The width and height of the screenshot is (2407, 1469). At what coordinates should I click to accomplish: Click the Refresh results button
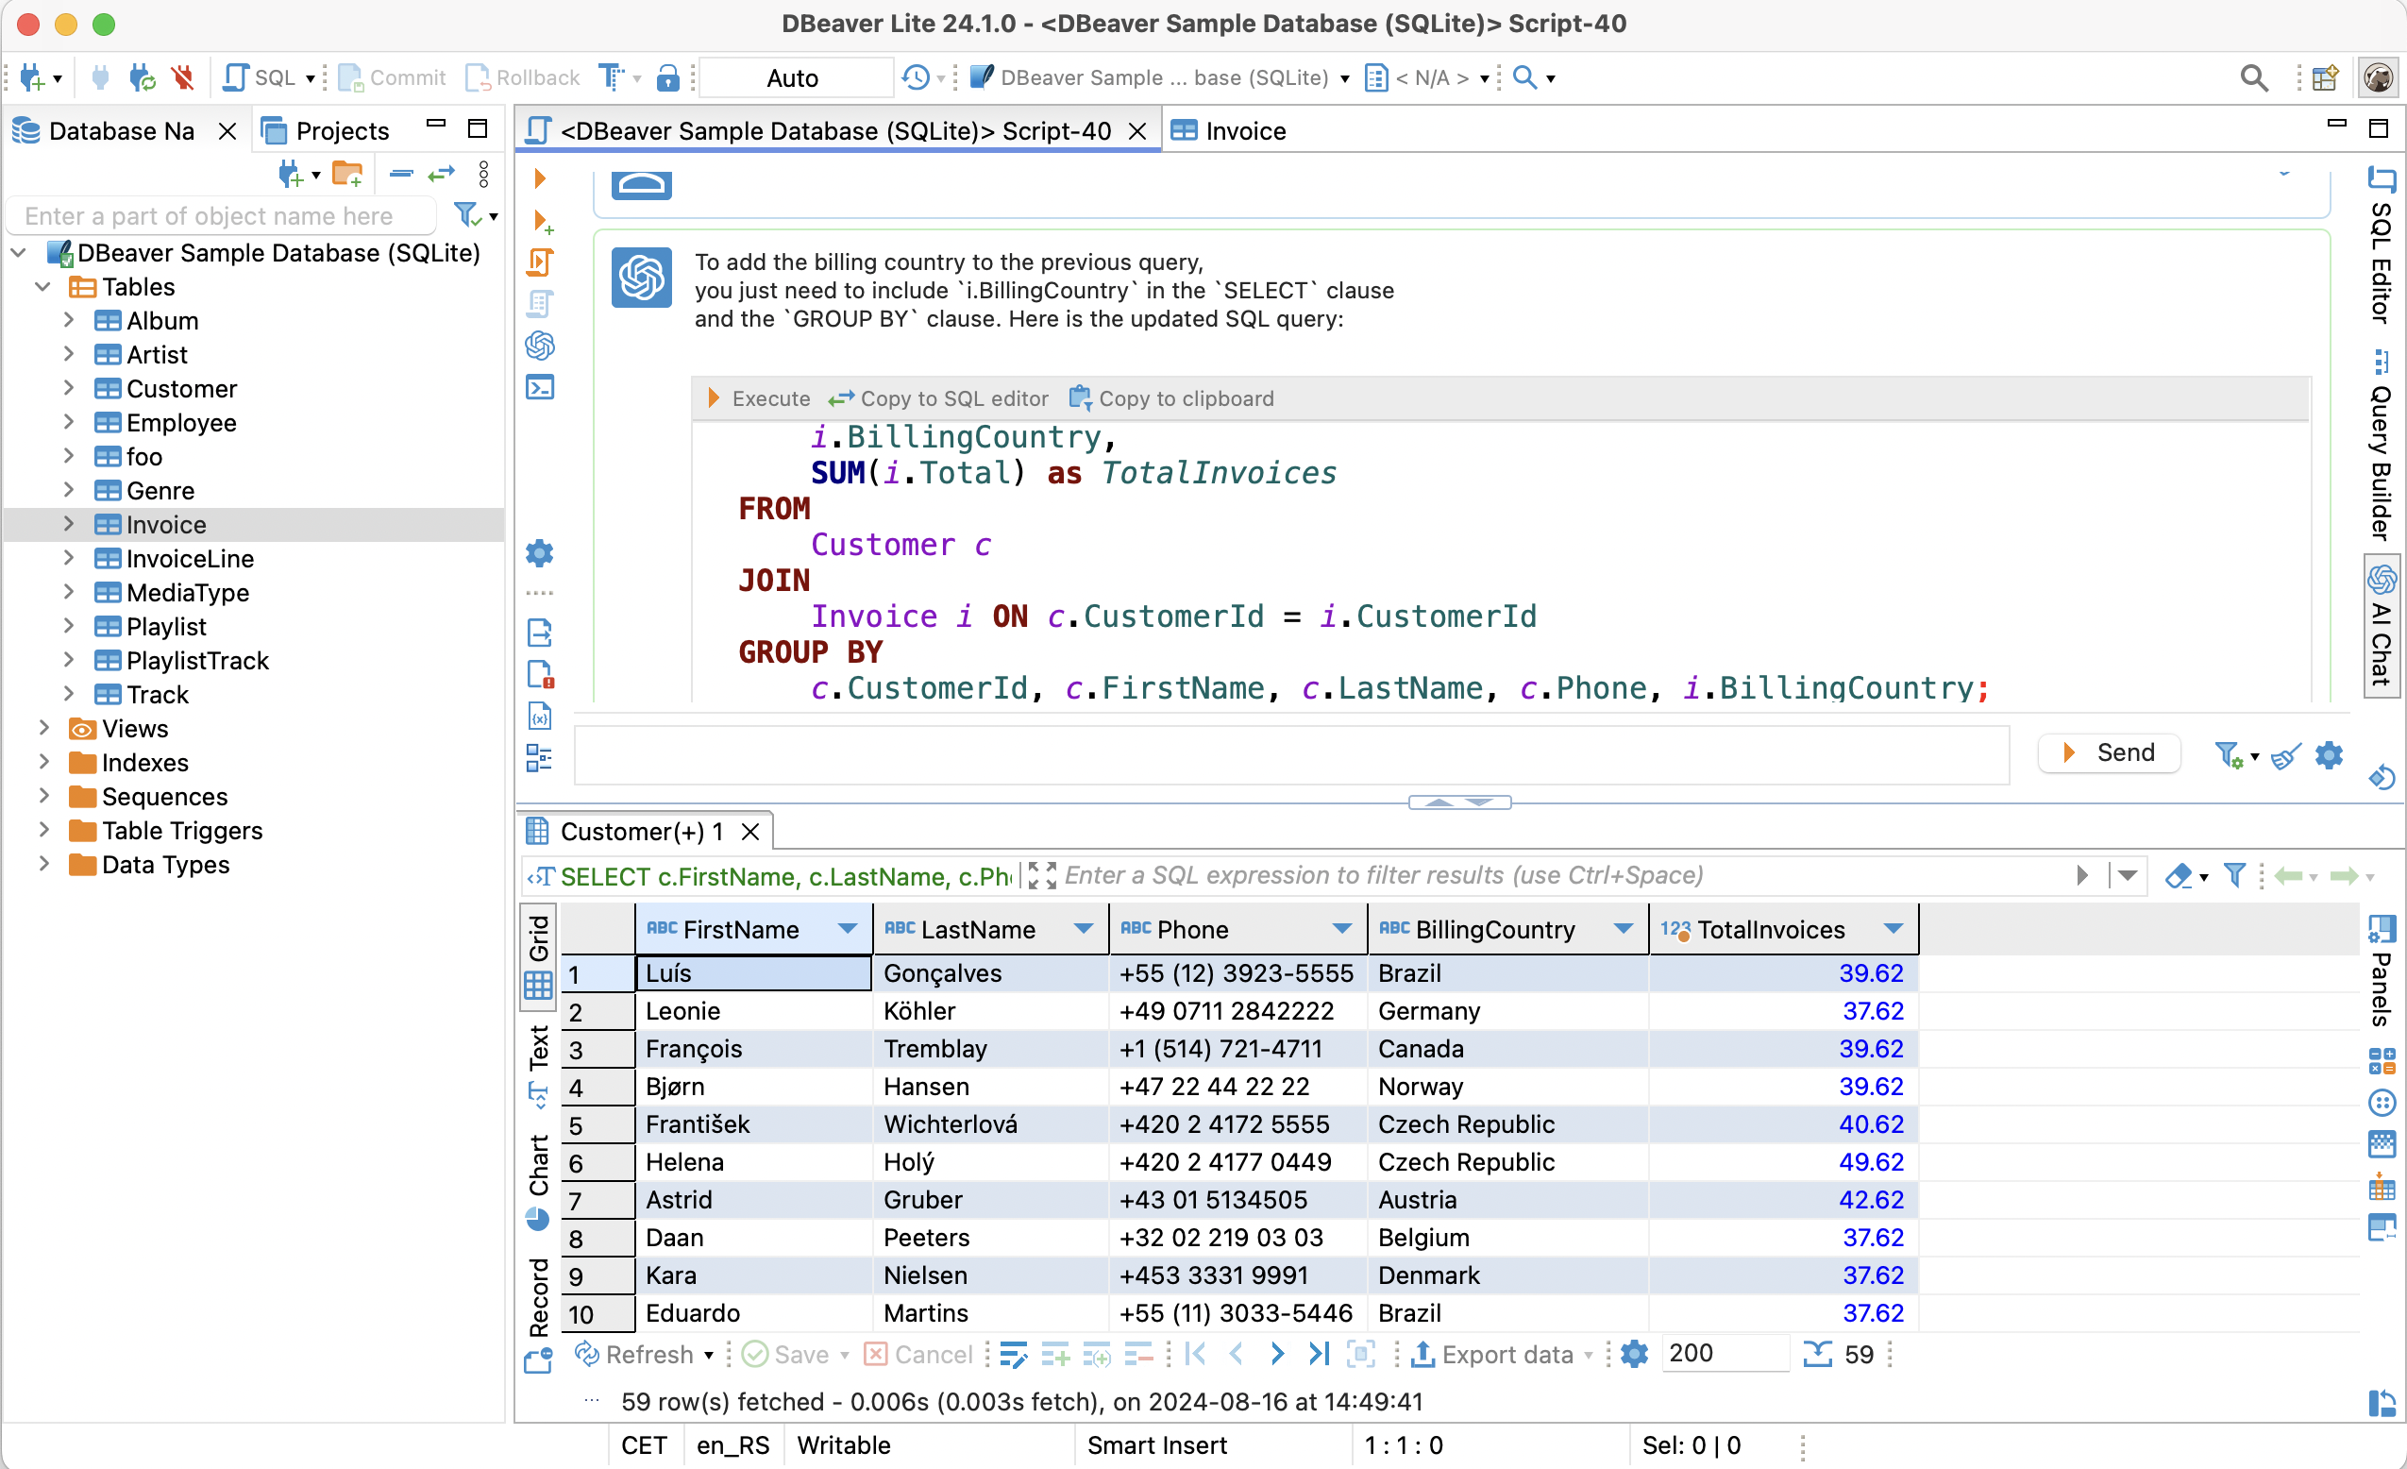637,1354
